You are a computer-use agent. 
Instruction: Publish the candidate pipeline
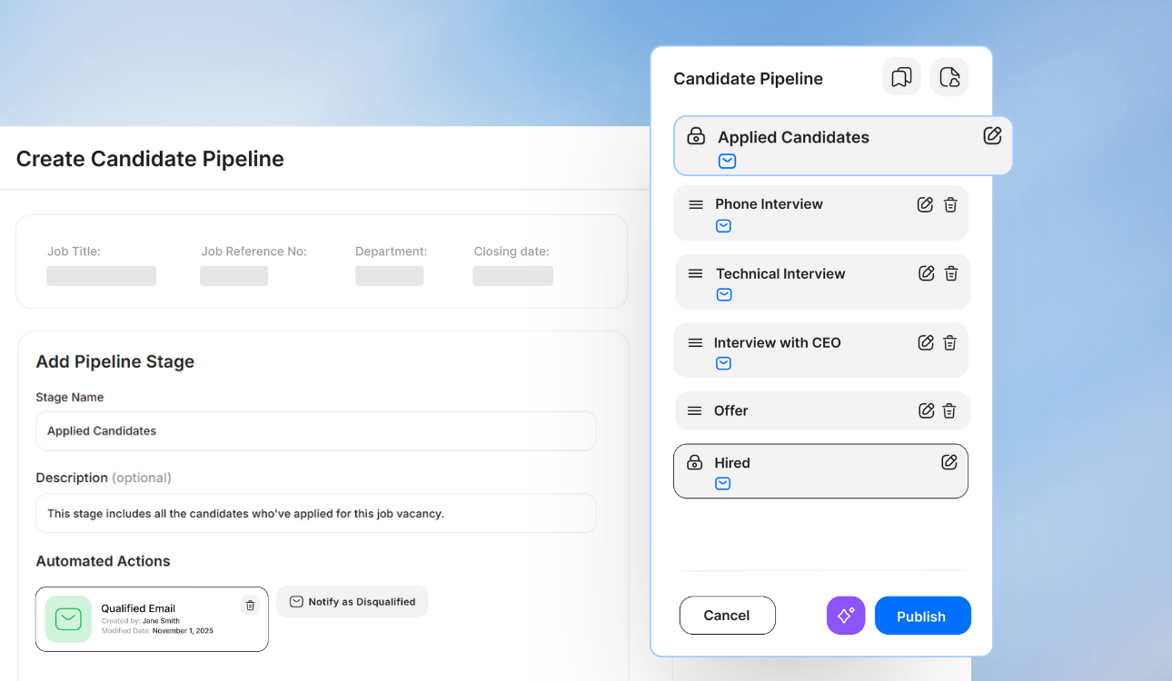click(x=922, y=616)
